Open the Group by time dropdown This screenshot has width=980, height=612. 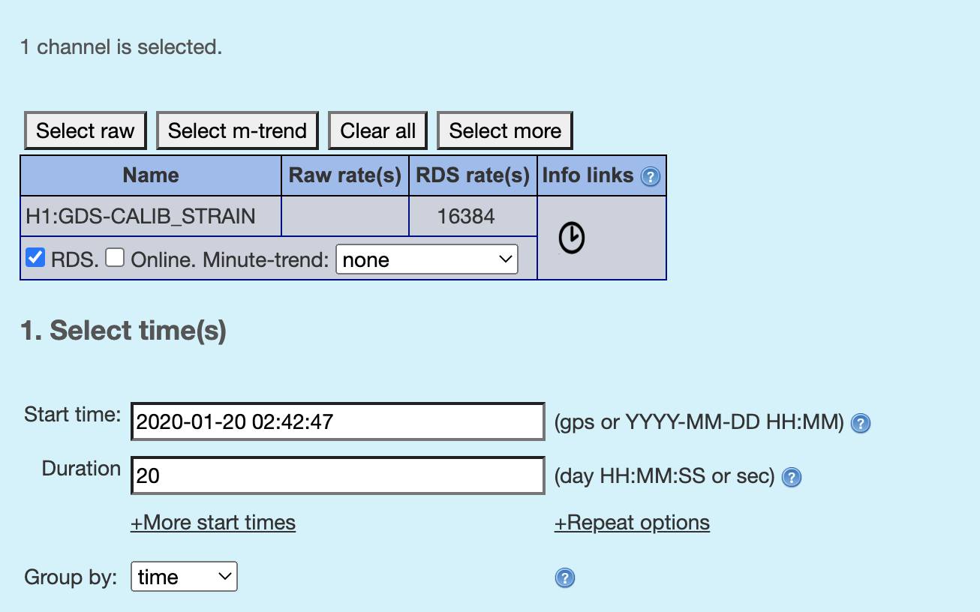(x=184, y=577)
